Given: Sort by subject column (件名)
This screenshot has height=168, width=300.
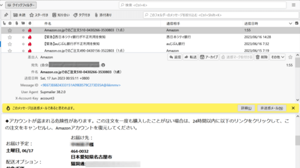Looking at the screenshot, I should [48, 24].
